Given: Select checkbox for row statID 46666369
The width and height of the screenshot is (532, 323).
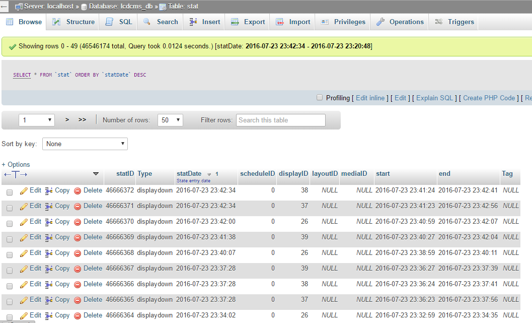Looking at the screenshot, I should pyautogui.click(x=10, y=239).
